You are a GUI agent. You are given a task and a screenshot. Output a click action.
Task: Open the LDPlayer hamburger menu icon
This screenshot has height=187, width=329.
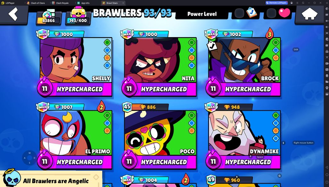[297, 3]
